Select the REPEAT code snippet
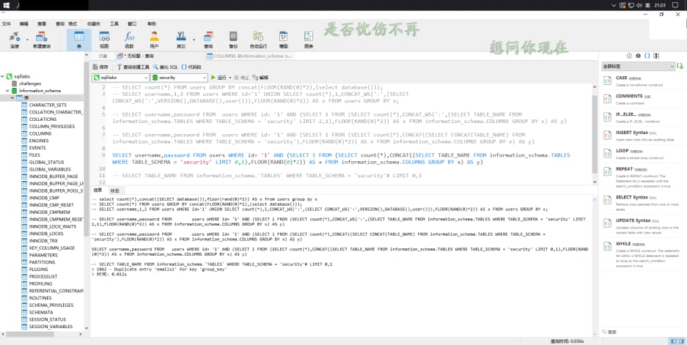The width and height of the screenshot is (687, 345). pyautogui.click(x=642, y=177)
